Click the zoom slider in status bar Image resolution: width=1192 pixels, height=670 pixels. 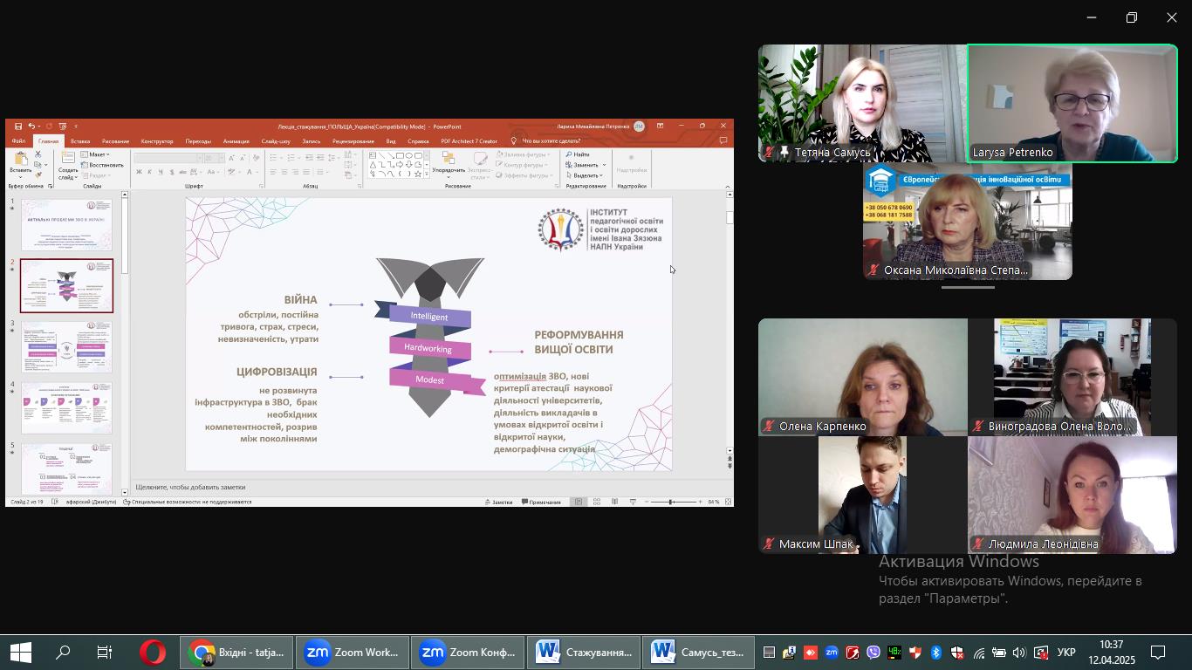coord(672,502)
